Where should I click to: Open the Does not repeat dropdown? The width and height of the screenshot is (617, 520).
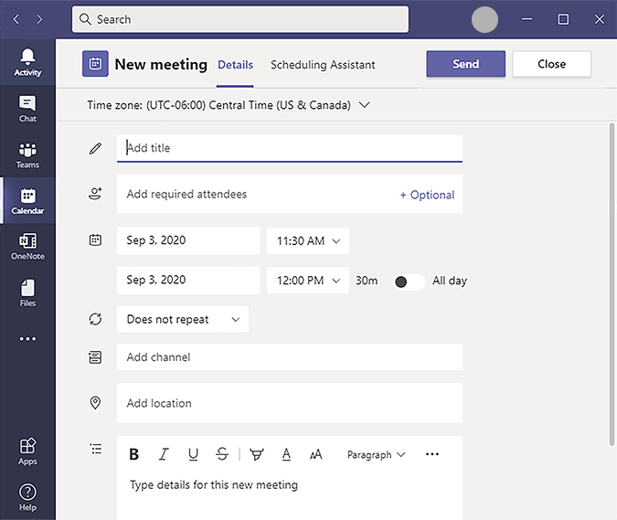tap(183, 320)
